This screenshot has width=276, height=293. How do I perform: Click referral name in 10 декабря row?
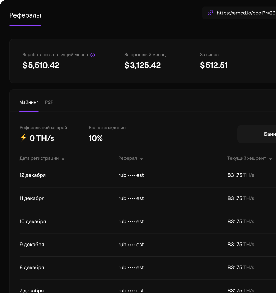pyautogui.click(x=131, y=221)
